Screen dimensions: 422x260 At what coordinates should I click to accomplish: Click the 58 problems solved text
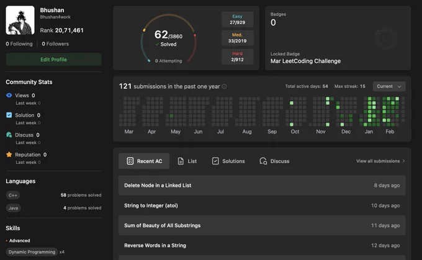pyautogui.click(x=81, y=195)
